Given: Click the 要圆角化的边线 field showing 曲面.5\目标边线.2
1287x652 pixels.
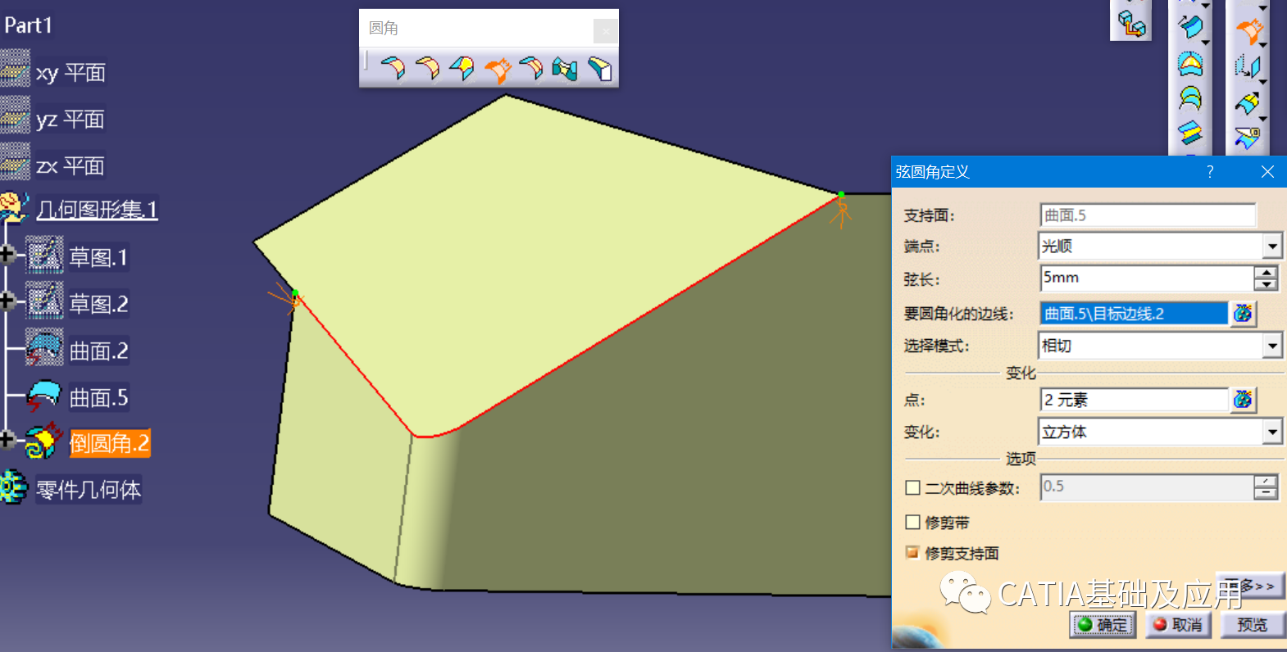Looking at the screenshot, I should tap(1134, 313).
